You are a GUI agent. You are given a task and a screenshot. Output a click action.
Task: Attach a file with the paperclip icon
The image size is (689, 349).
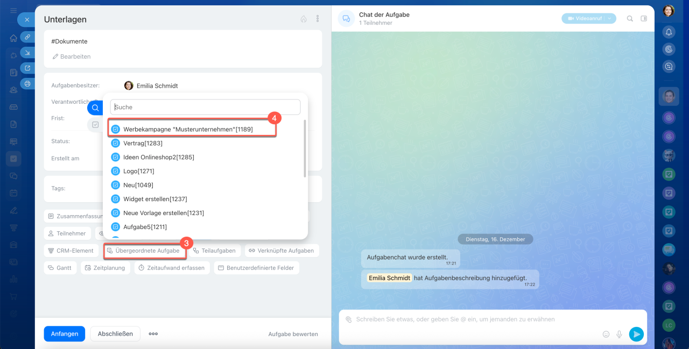pos(348,319)
